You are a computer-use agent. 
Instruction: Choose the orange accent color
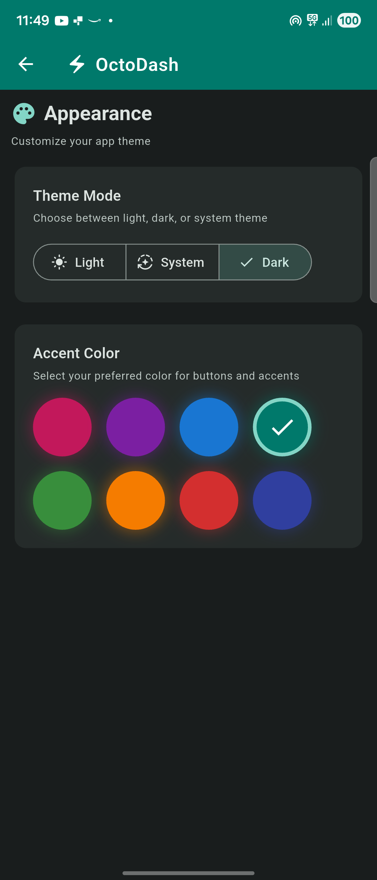(136, 500)
